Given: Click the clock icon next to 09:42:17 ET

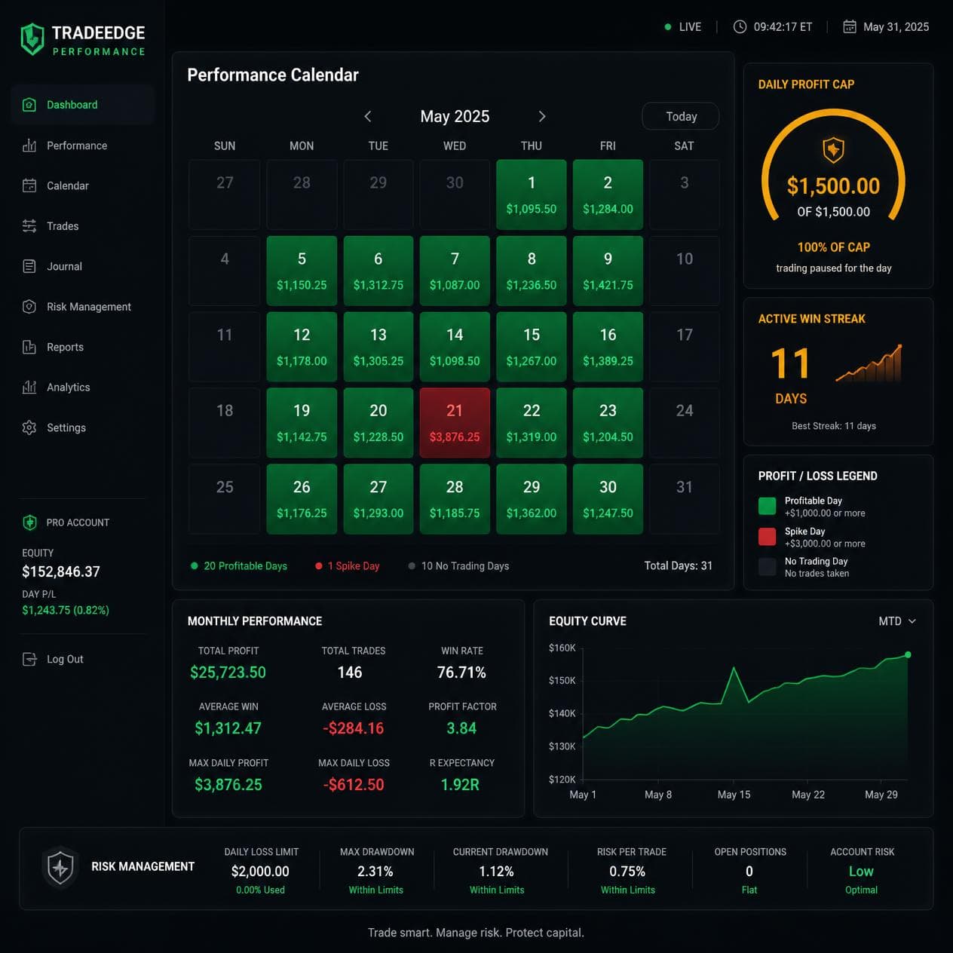Looking at the screenshot, I should 740,27.
